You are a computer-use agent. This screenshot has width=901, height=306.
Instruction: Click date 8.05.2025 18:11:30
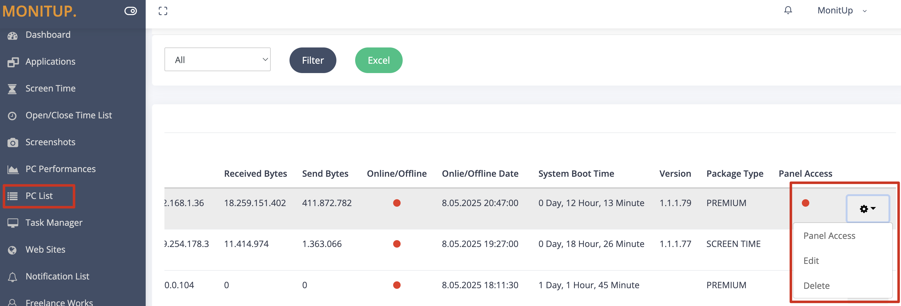pos(480,285)
